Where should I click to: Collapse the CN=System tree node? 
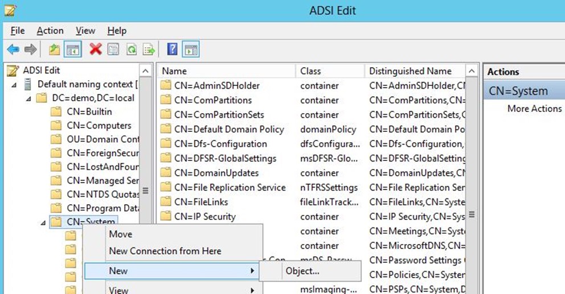pyautogui.click(x=43, y=223)
